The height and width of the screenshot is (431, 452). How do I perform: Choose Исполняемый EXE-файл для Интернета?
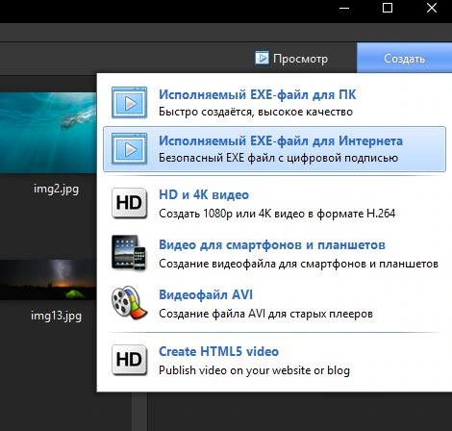coord(274,149)
